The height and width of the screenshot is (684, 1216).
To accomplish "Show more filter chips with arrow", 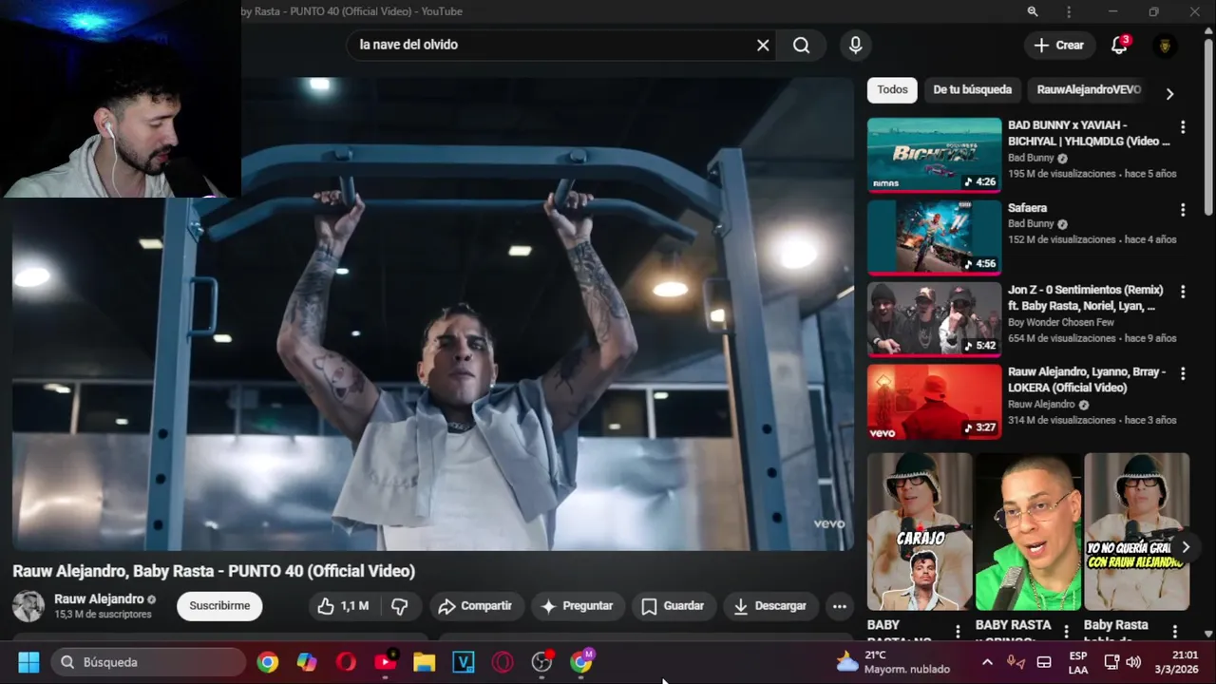I will tap(1169, 93).
